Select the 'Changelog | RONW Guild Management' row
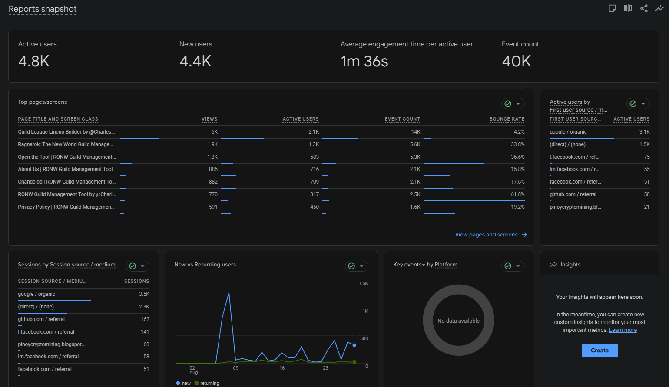This screenshot has width=669, height=387. (x=271, y=182)
